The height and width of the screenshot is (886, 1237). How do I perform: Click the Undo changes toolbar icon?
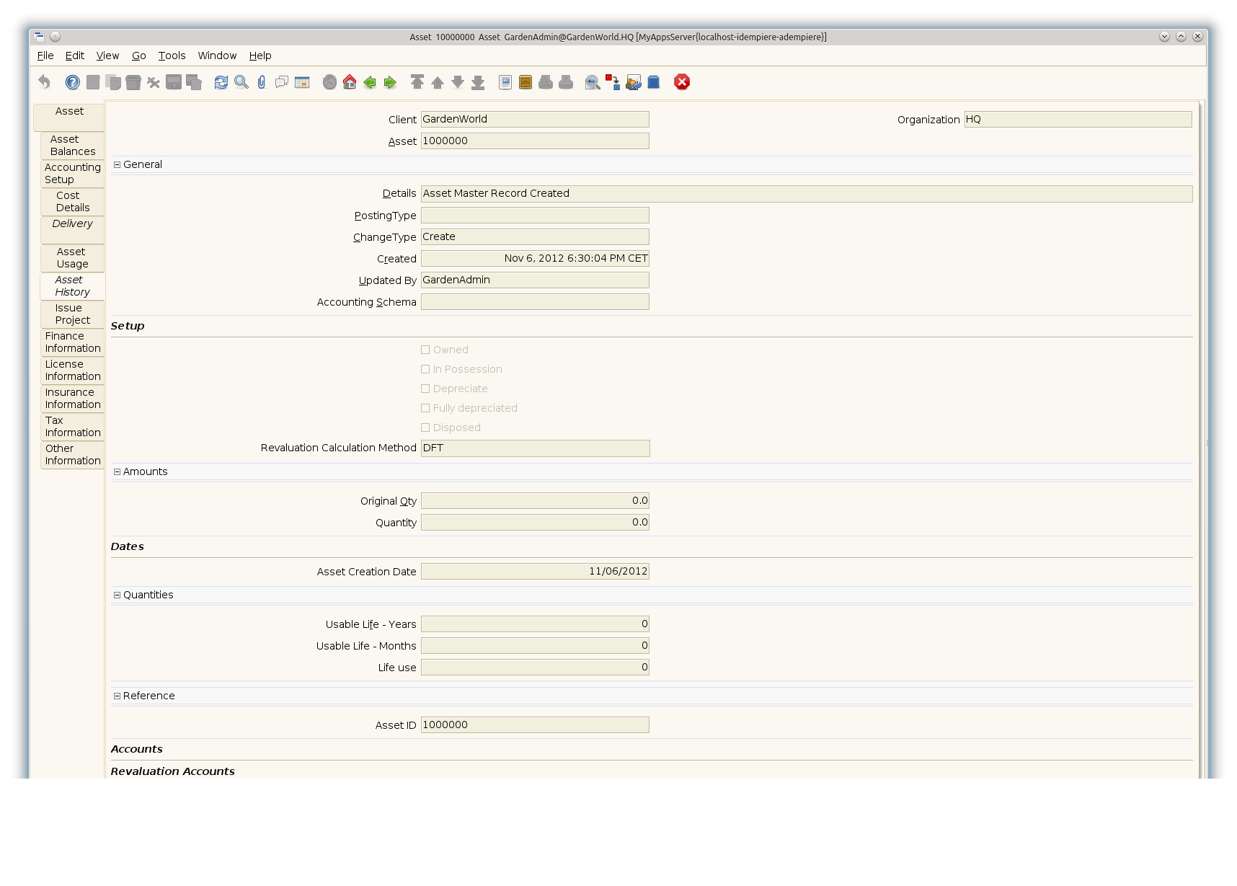pyautogui.click(x=45, y=82)
